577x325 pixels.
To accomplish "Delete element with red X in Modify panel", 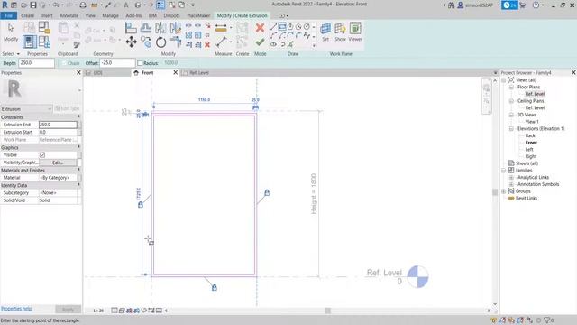I will click(x=207, y=45).
